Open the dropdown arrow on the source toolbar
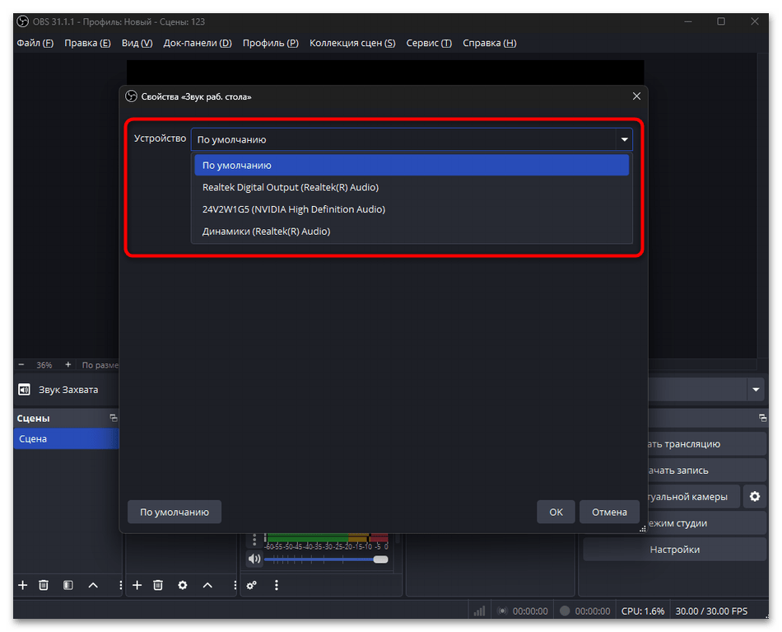The width and height of the screenshot is (782, 632). [756, 390]
